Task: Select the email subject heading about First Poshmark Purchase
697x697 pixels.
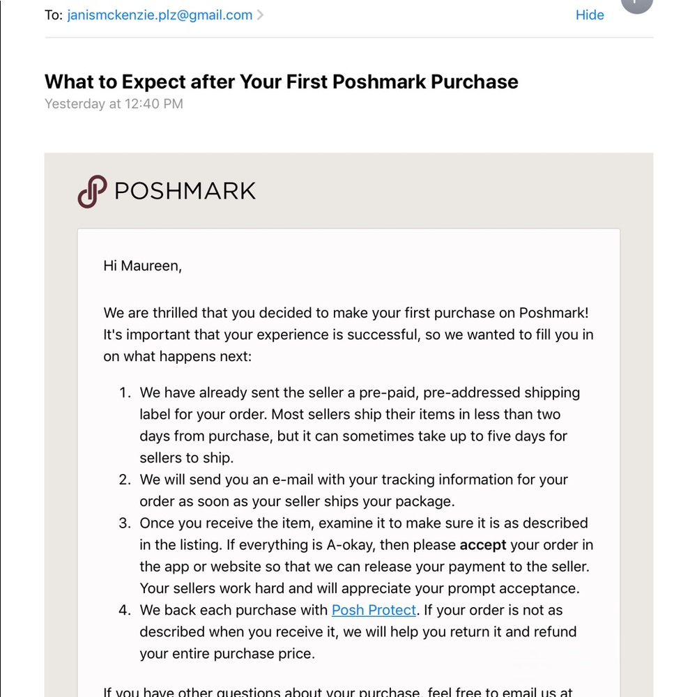Action: pyautogui.click(x=282, y=82)
